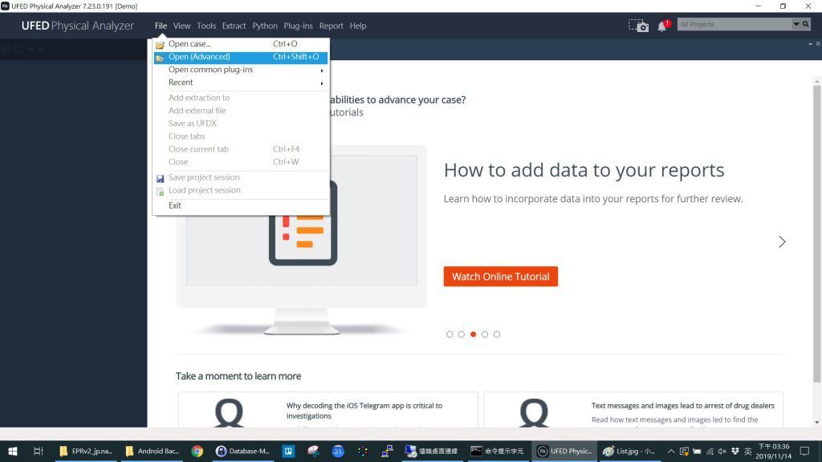Select the fourth tutorial slide dot

click(x=485, y=334)
